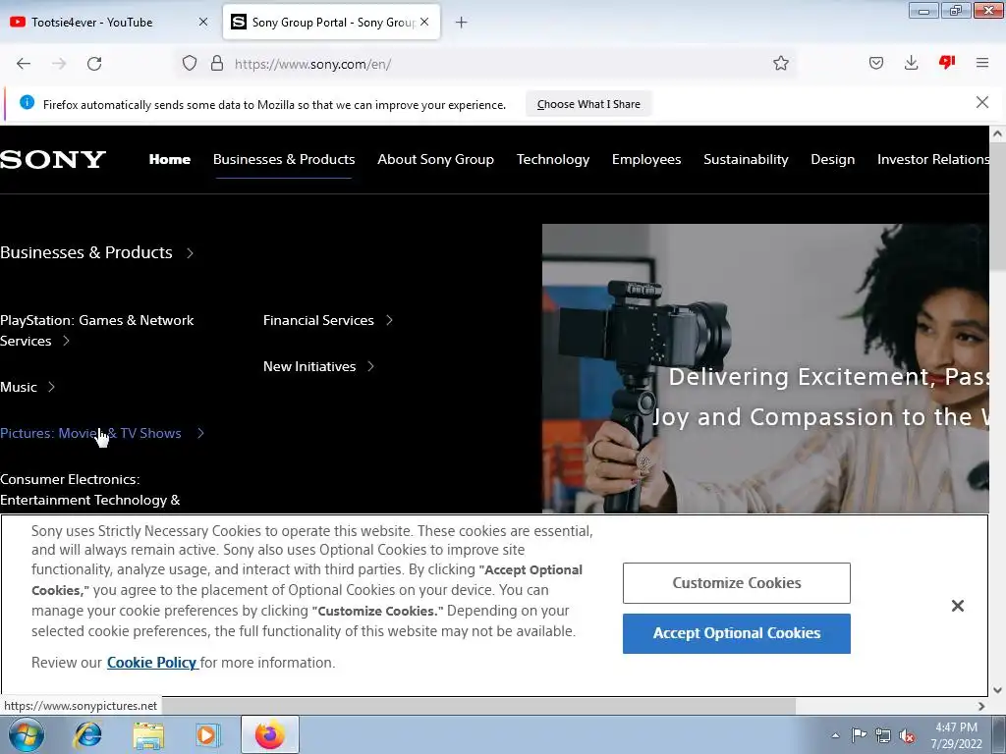Image resolution: width=1006 pixels, height=754 pixels.
Task: Open Pictures: Movies & TV Shows link
Action: (90, 433)
